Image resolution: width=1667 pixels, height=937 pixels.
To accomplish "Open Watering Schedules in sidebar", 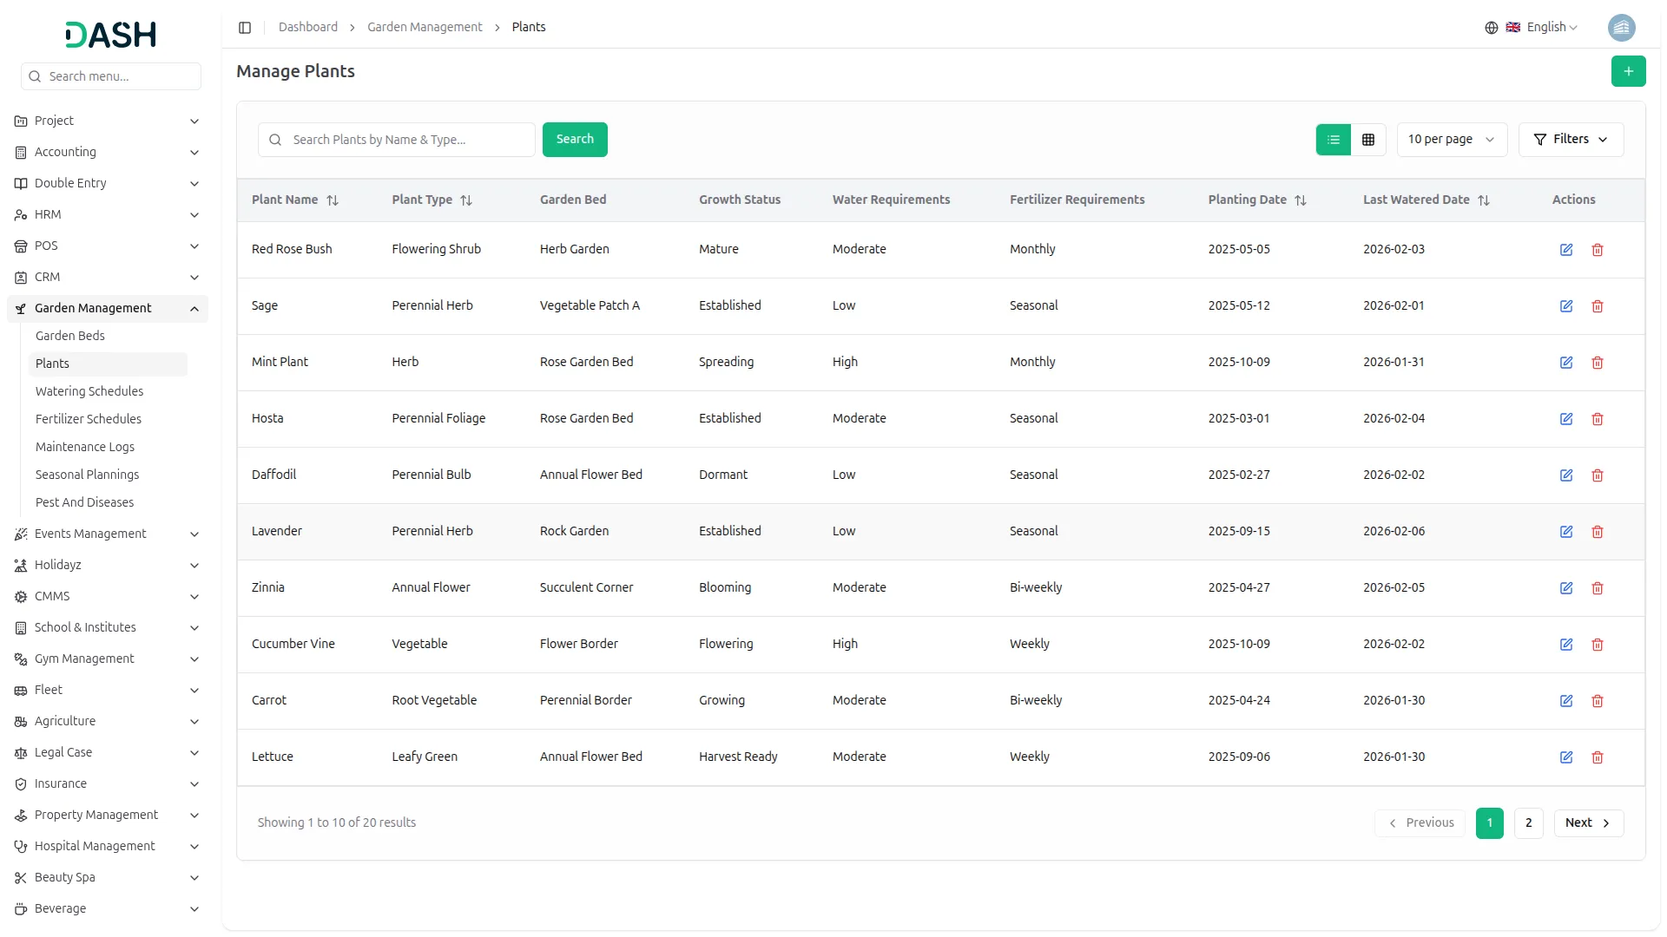I will pyautogui.click(x=89, y=391).
